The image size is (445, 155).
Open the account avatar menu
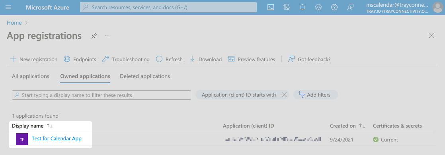[437, 8]
